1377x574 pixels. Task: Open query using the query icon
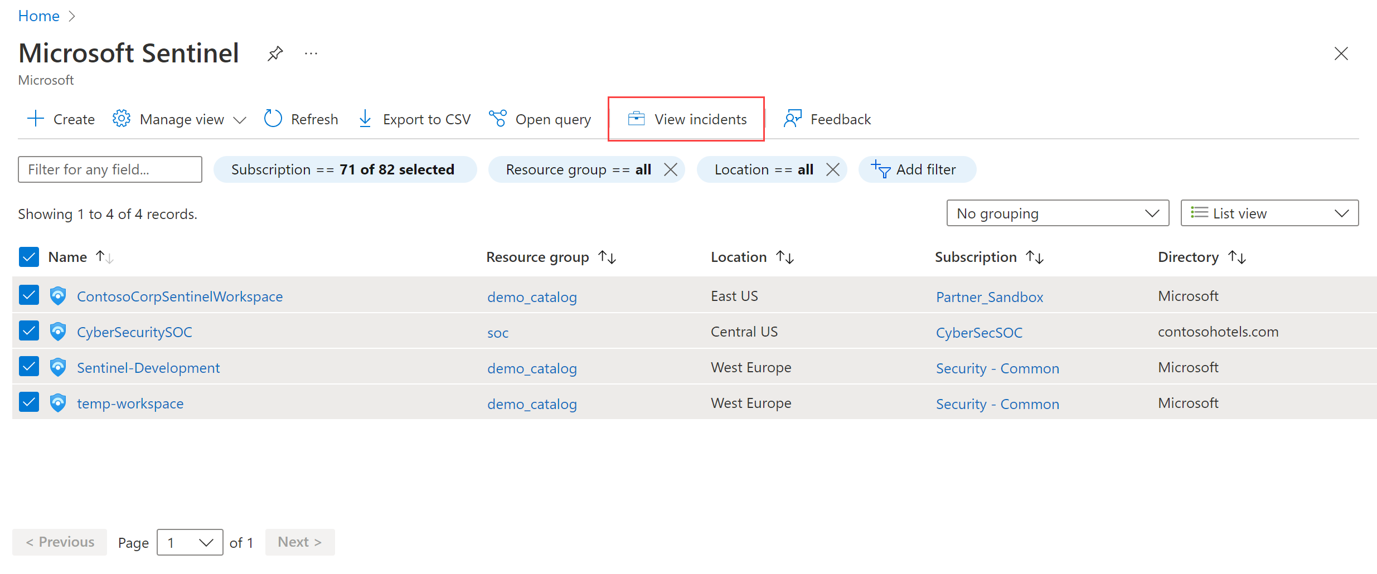coord(497,118)
